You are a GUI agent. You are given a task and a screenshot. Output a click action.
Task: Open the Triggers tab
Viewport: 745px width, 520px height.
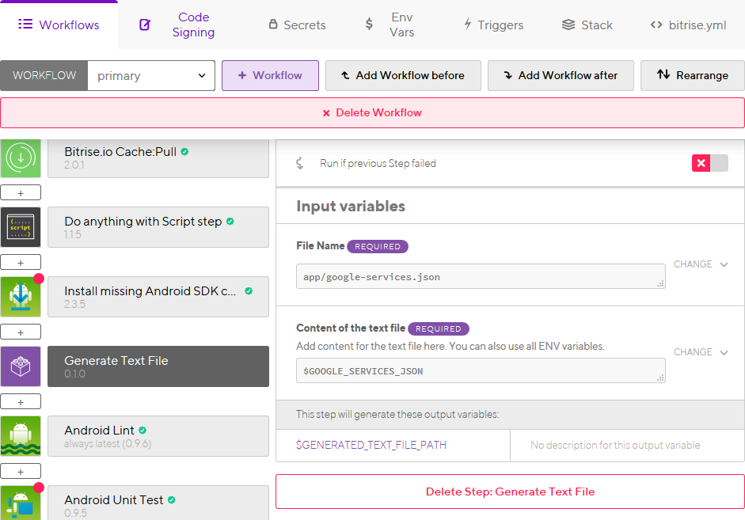coord(493,25)
